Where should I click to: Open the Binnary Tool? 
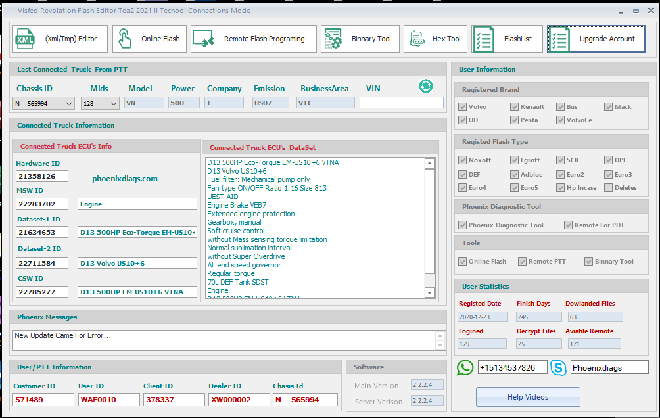tap(360, 39)
